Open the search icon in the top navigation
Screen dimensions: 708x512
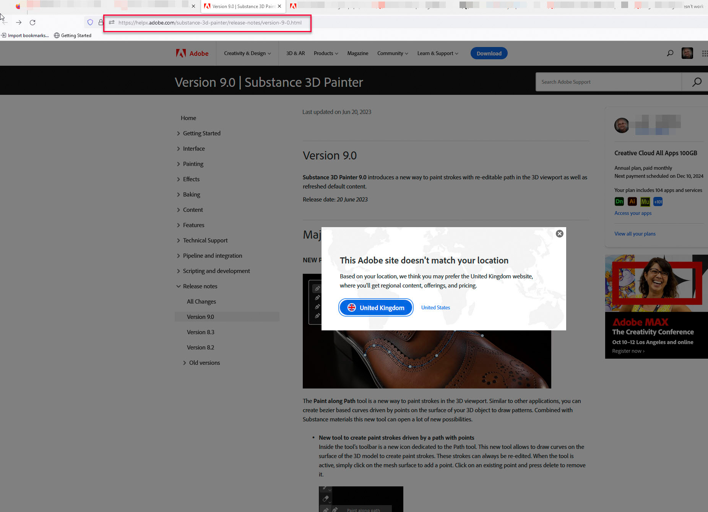[x=670, y=53]
